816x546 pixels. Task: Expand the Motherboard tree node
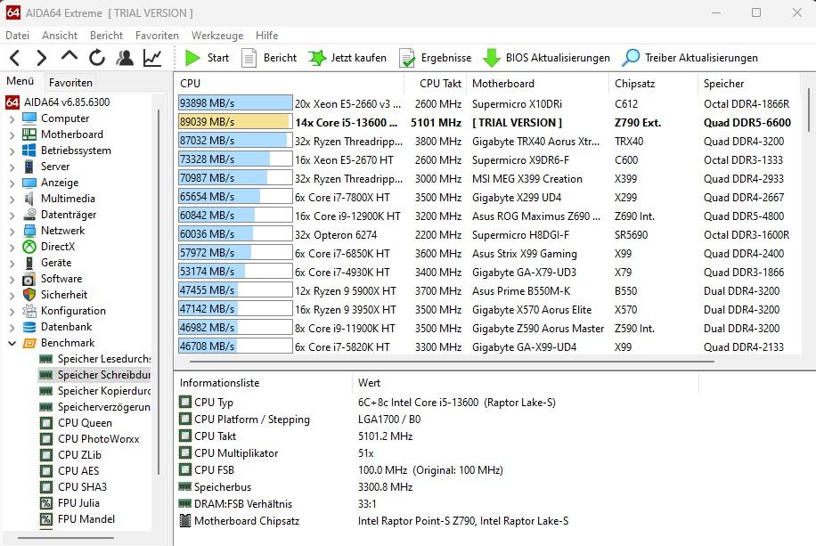[12, 135]
